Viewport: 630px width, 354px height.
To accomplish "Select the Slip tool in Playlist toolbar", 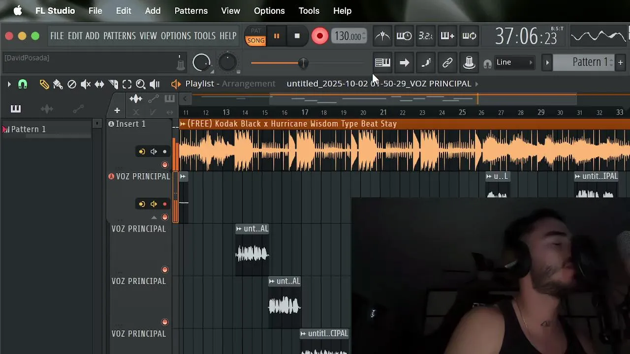I will click(x=99, y=84).
